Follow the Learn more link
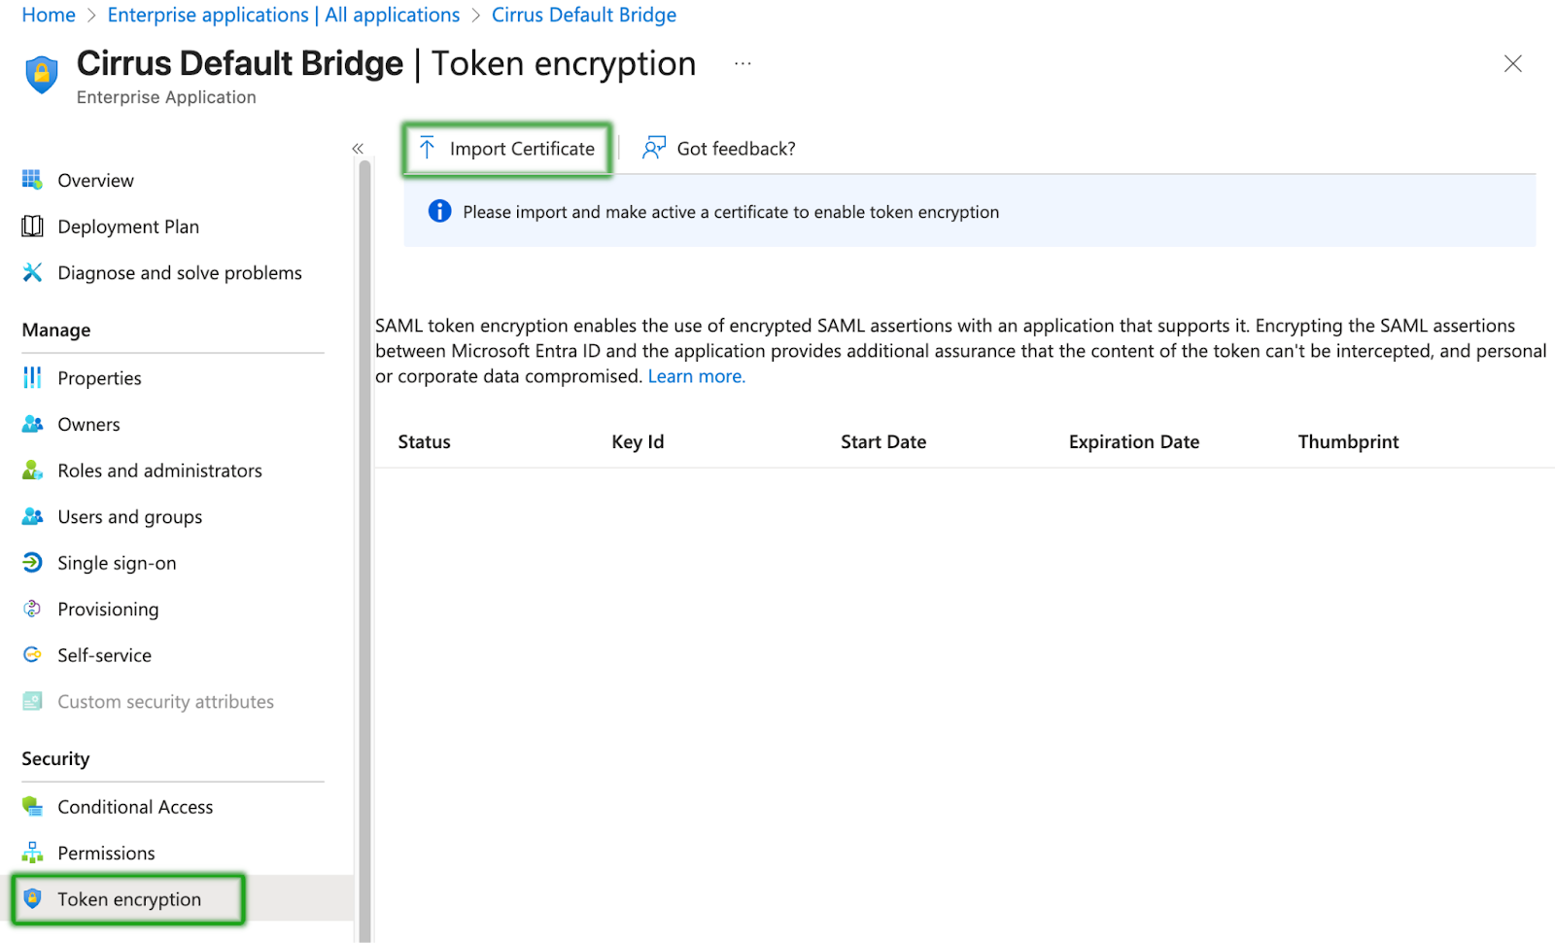Screen dimensions: 1555x943 click(x=696, y=376)
